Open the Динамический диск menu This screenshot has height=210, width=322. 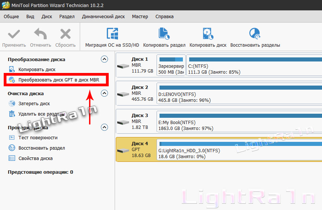tap(103, 16)
